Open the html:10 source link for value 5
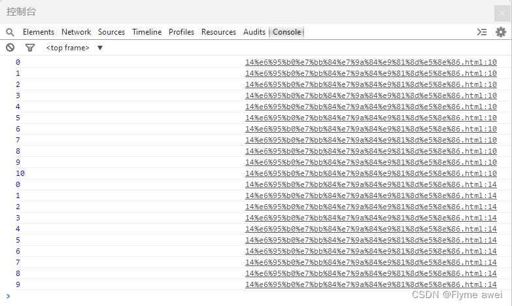This screenshot has width=512, height=306. coord(371,118)
